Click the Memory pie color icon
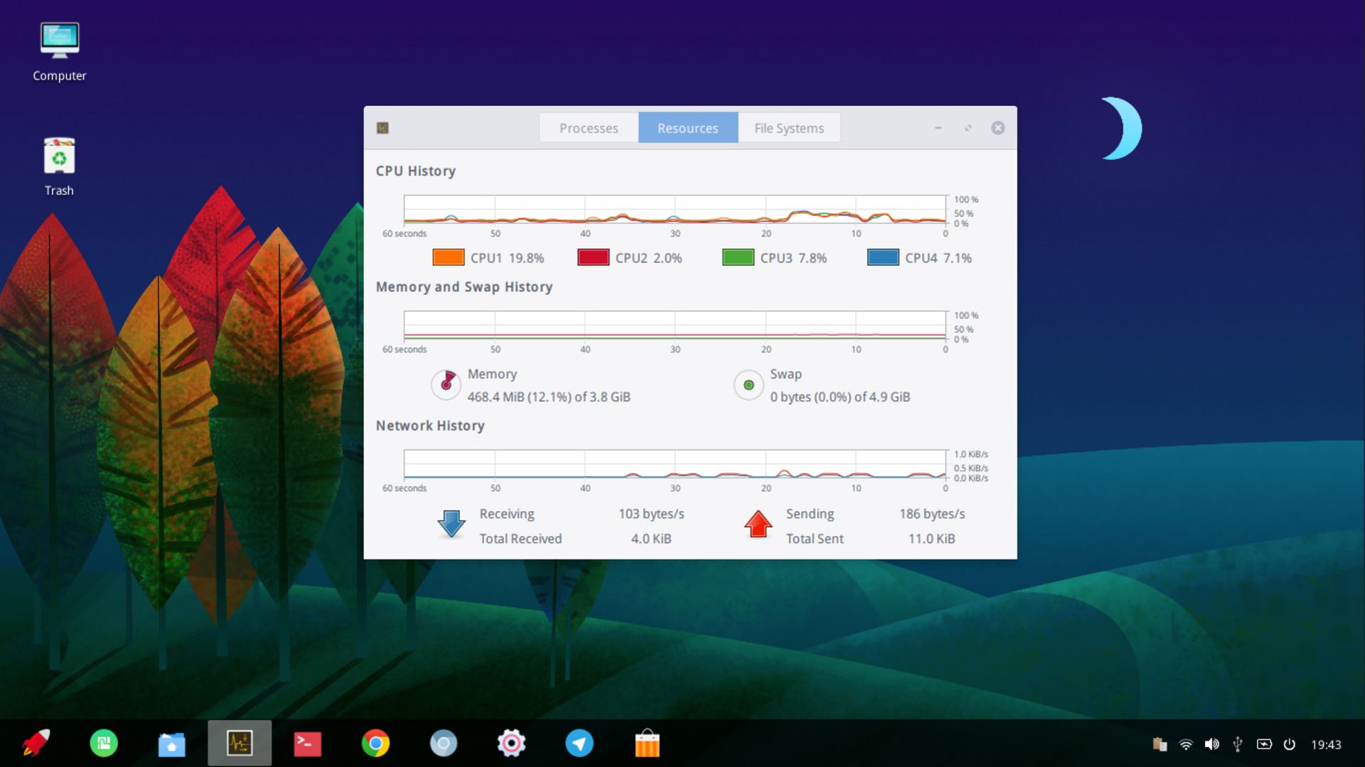This screenshot has height=767, width=1365. click(x=446, y=385)
